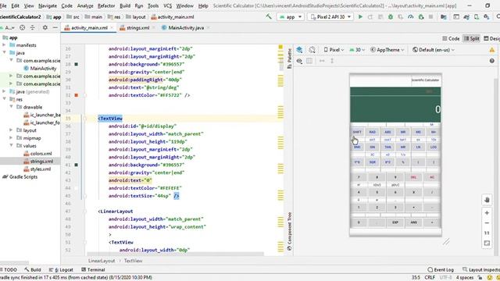Start debugging with the green bug icon
The width and height of the screenshot is (500, 281).
pyautogui.click(x=391, y=16)
